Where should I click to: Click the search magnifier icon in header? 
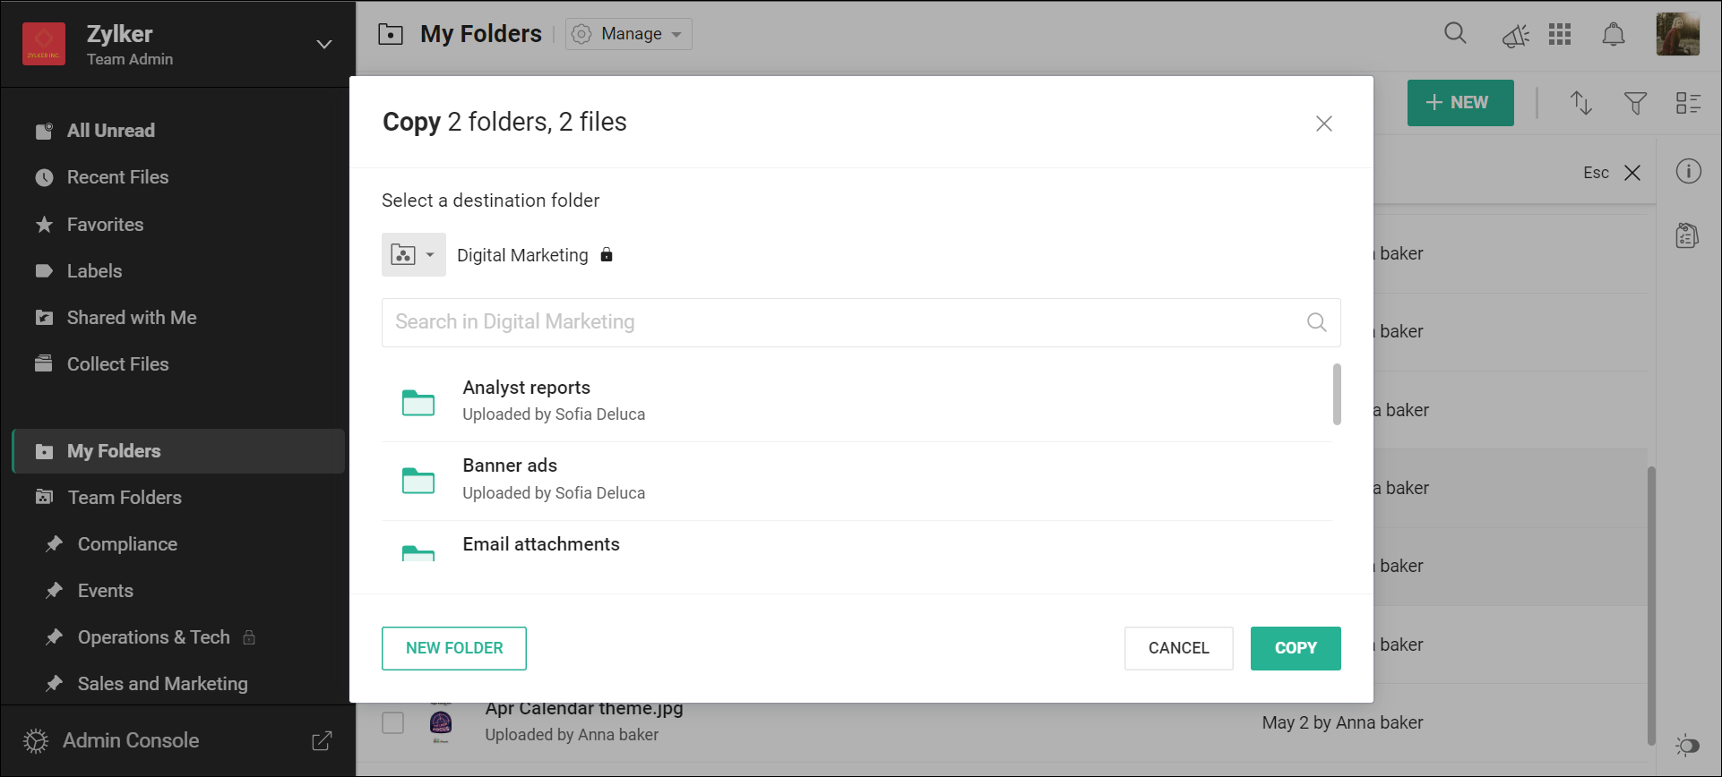(x=1455, y=34)
